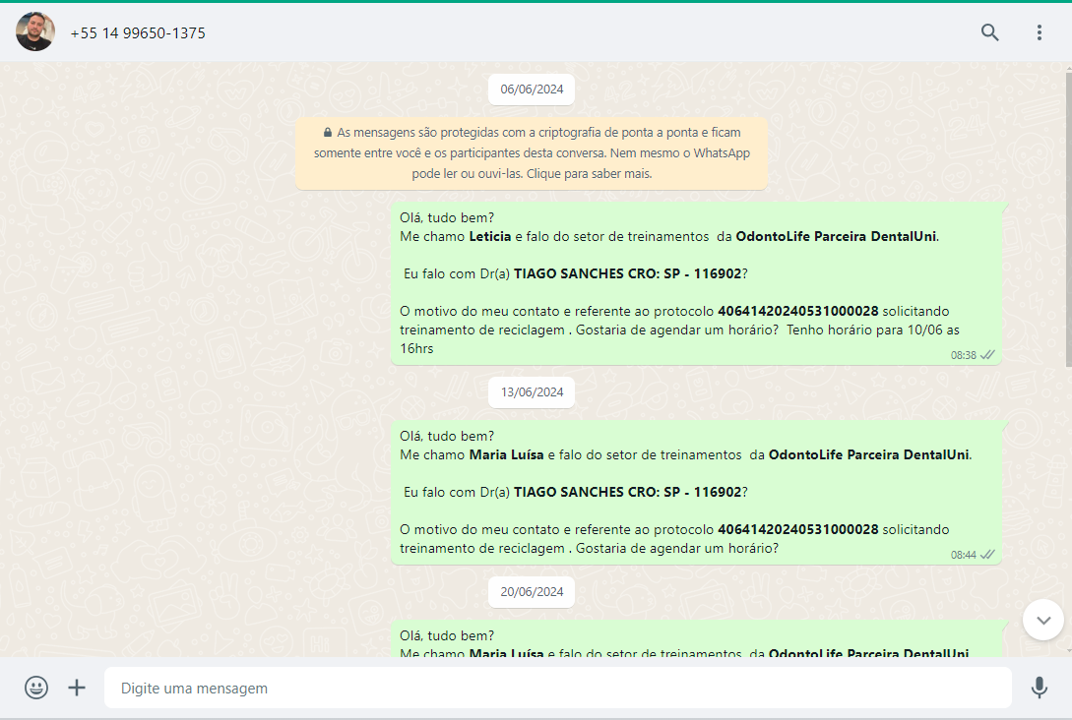
Task: Click the 13/06 message from Maria Luísa
Action: 696,493
